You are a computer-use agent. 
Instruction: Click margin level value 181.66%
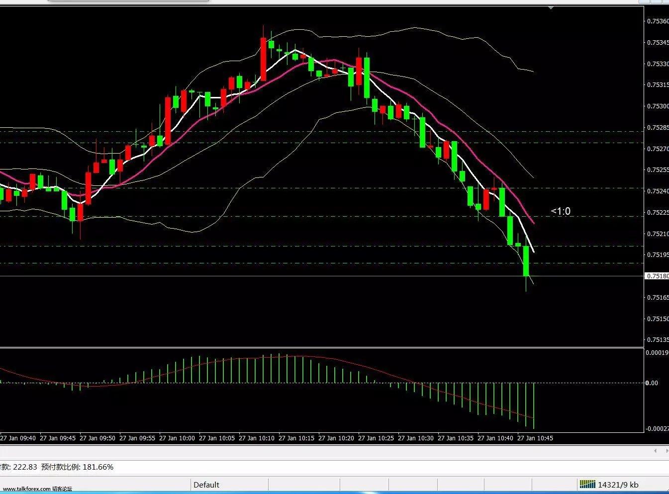[x=98, y=467]
